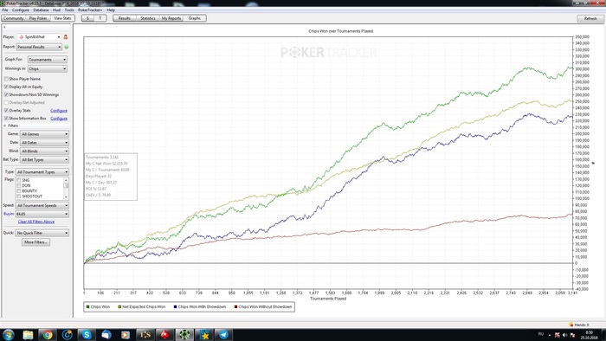Open the Configure menu

coord(21,10)
